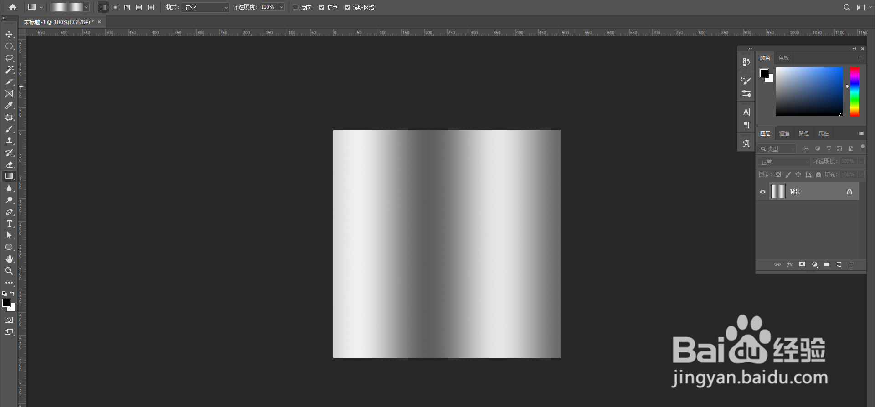This screenshot has width=875, height=407.
Task: Choose reflected gradient style button
Action: (139, 7)
